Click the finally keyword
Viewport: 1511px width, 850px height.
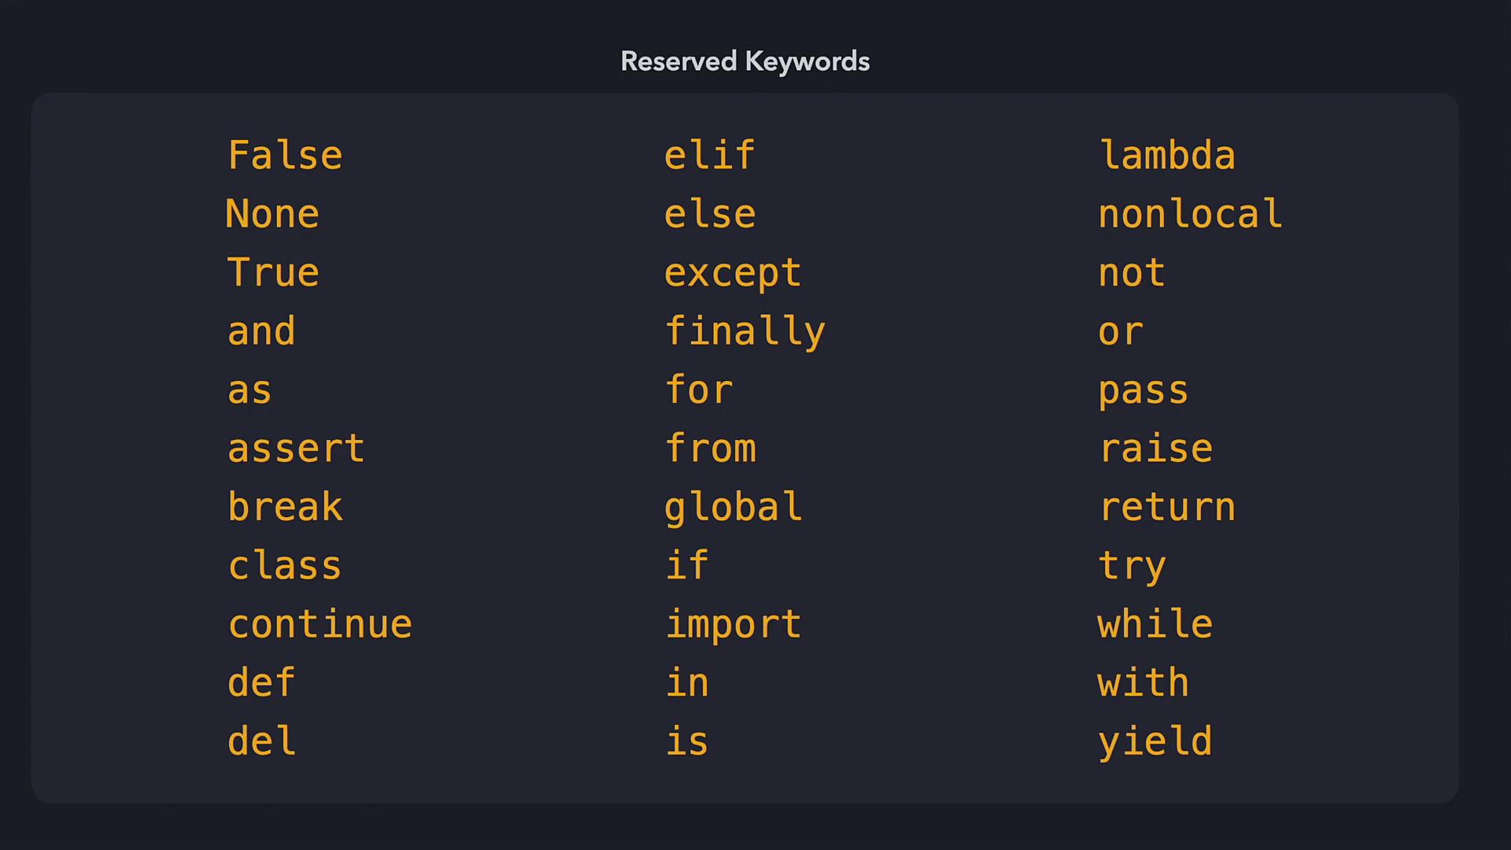click(744, 331)
